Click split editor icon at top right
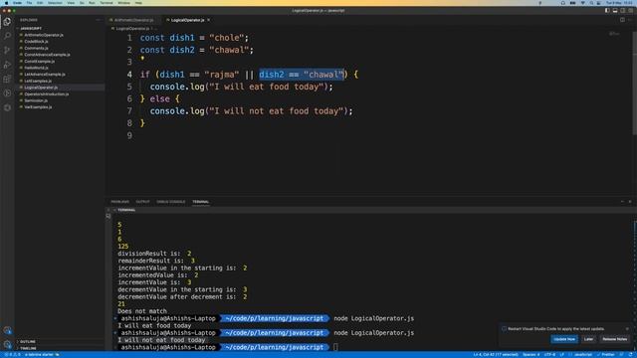Image resolution: width=637 pixels, height=358 pixels. (622, 20)
